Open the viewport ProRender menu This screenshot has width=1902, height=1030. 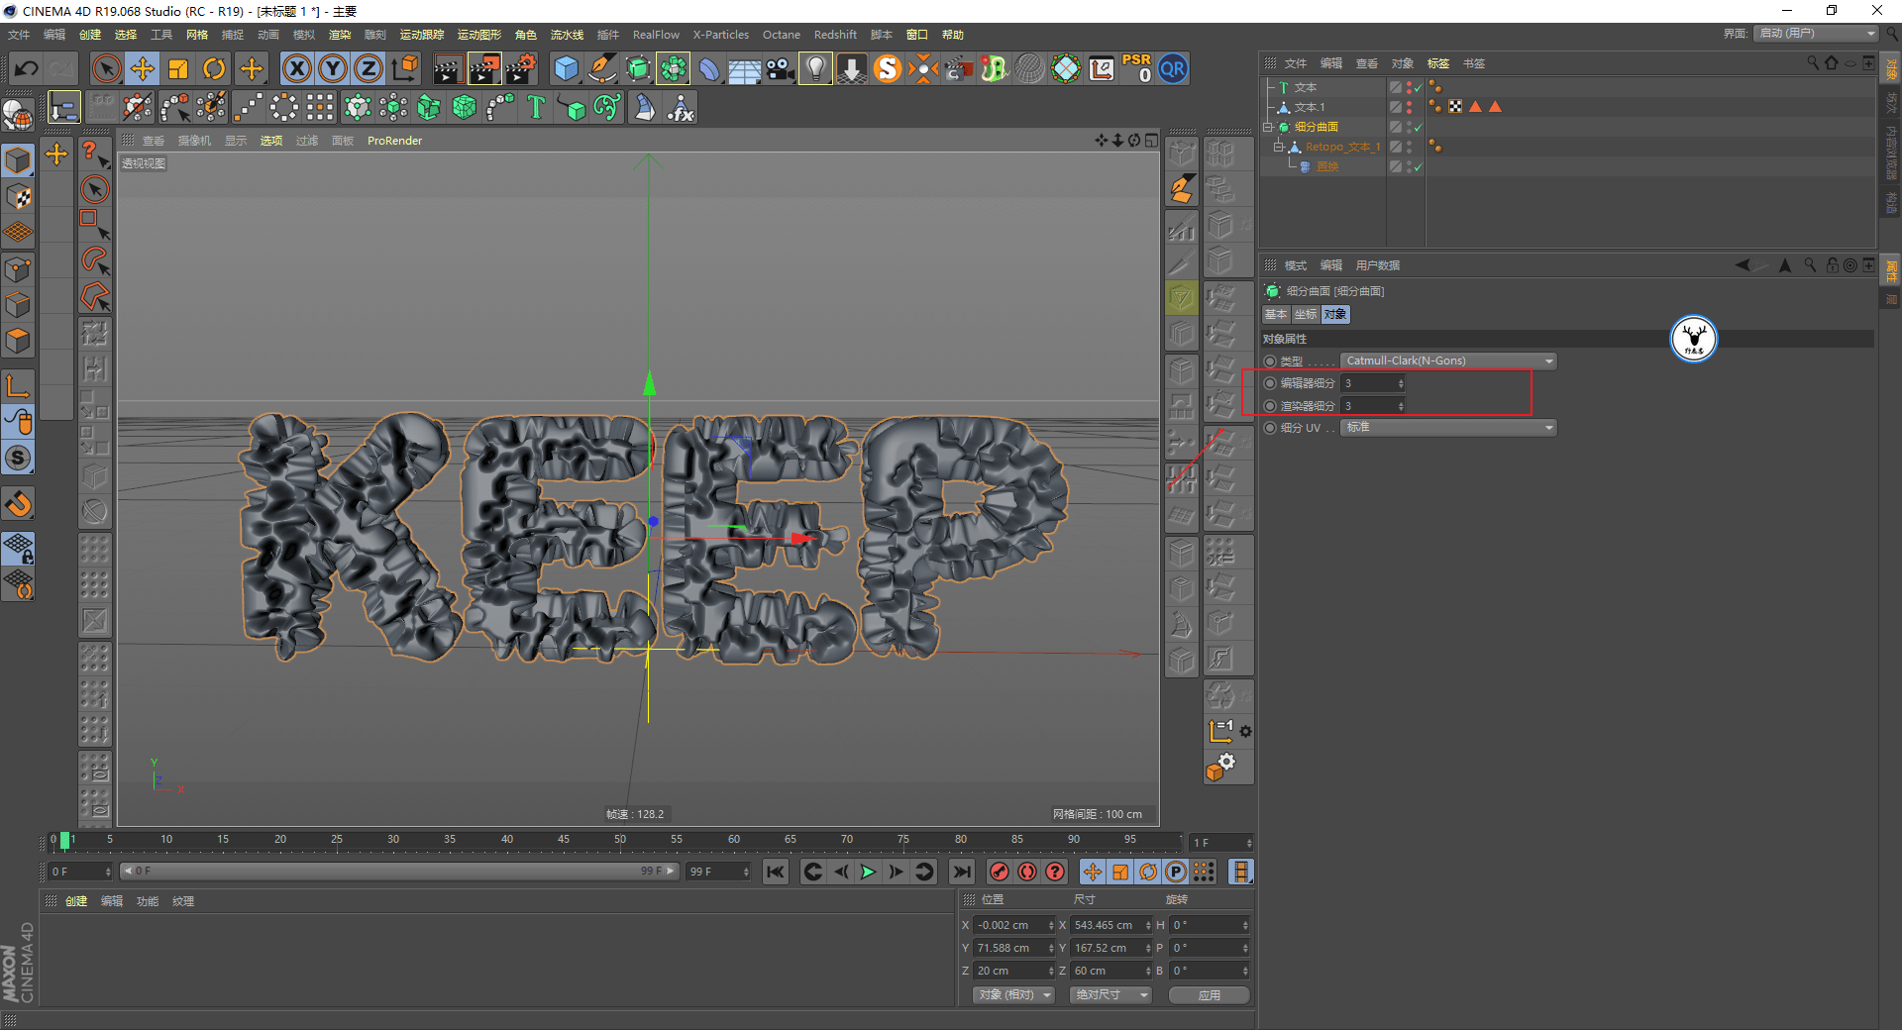click(x=394, y=141)
